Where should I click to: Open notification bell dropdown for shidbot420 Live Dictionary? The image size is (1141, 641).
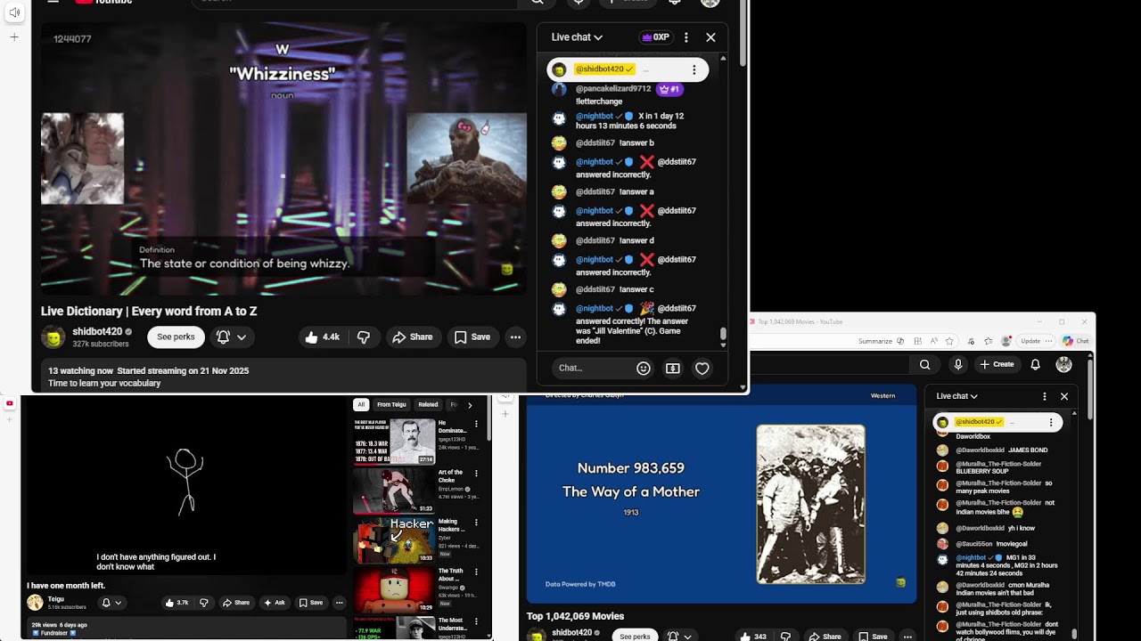coord(231,337)
